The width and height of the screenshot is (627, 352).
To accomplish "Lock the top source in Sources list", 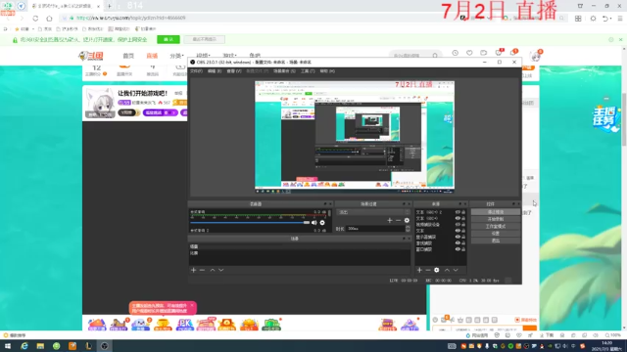I will pos(463,212).
